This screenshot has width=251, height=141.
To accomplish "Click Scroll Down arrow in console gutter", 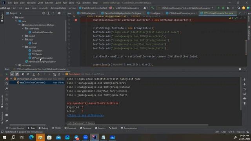I will click(x=244, y=84).
